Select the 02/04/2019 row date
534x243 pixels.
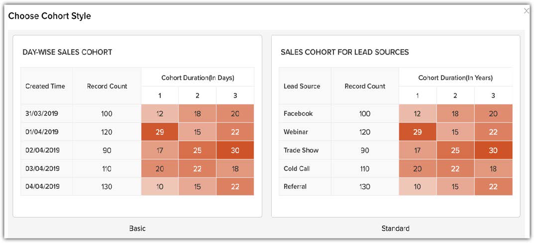pyautogui.click(x=42, y=150)
